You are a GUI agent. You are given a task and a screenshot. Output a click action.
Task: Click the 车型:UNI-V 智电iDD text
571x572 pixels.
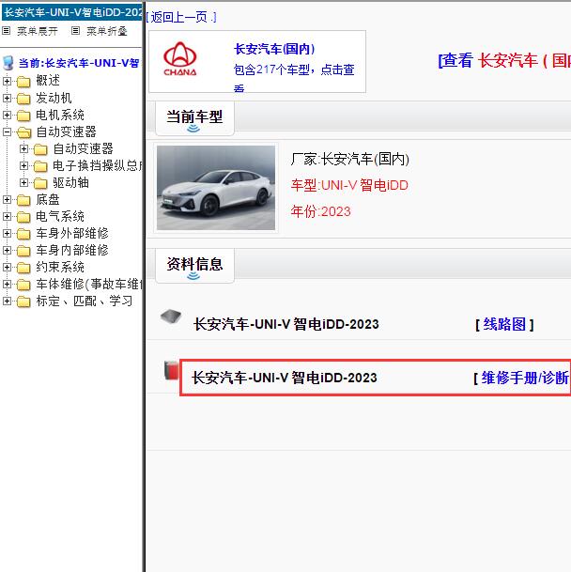(349, 185)
